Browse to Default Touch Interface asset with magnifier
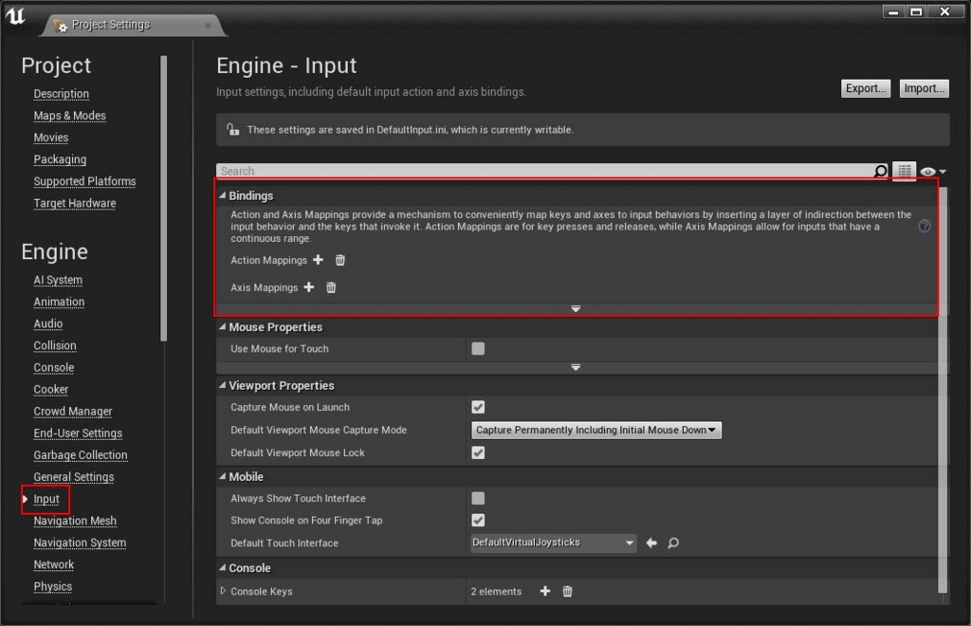This screenshot has width=971, height=626. (673, 543)
